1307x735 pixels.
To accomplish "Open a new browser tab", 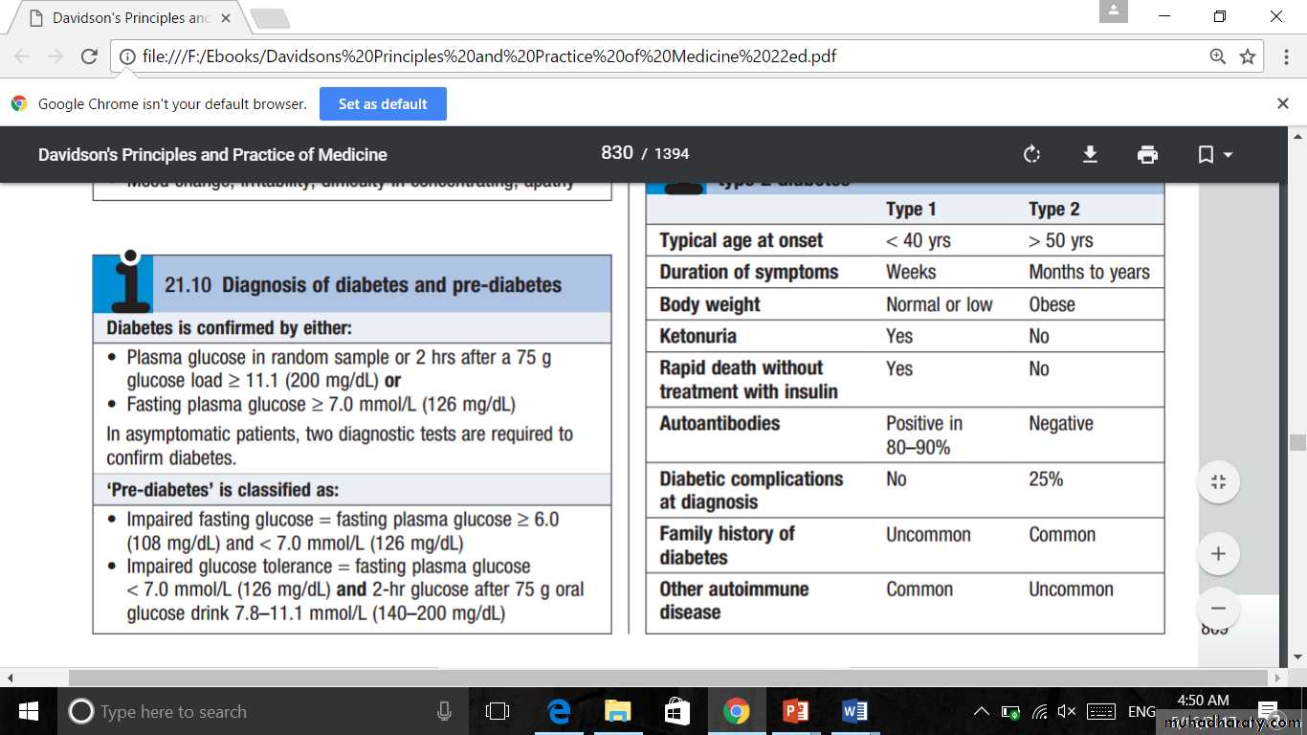I will (270, 18).
